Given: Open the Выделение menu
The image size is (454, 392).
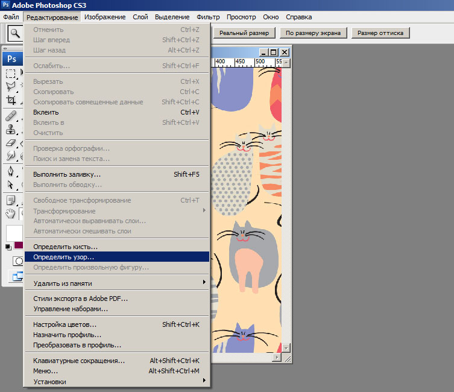Looking at the screenshot, I should (x=172, y=17).
